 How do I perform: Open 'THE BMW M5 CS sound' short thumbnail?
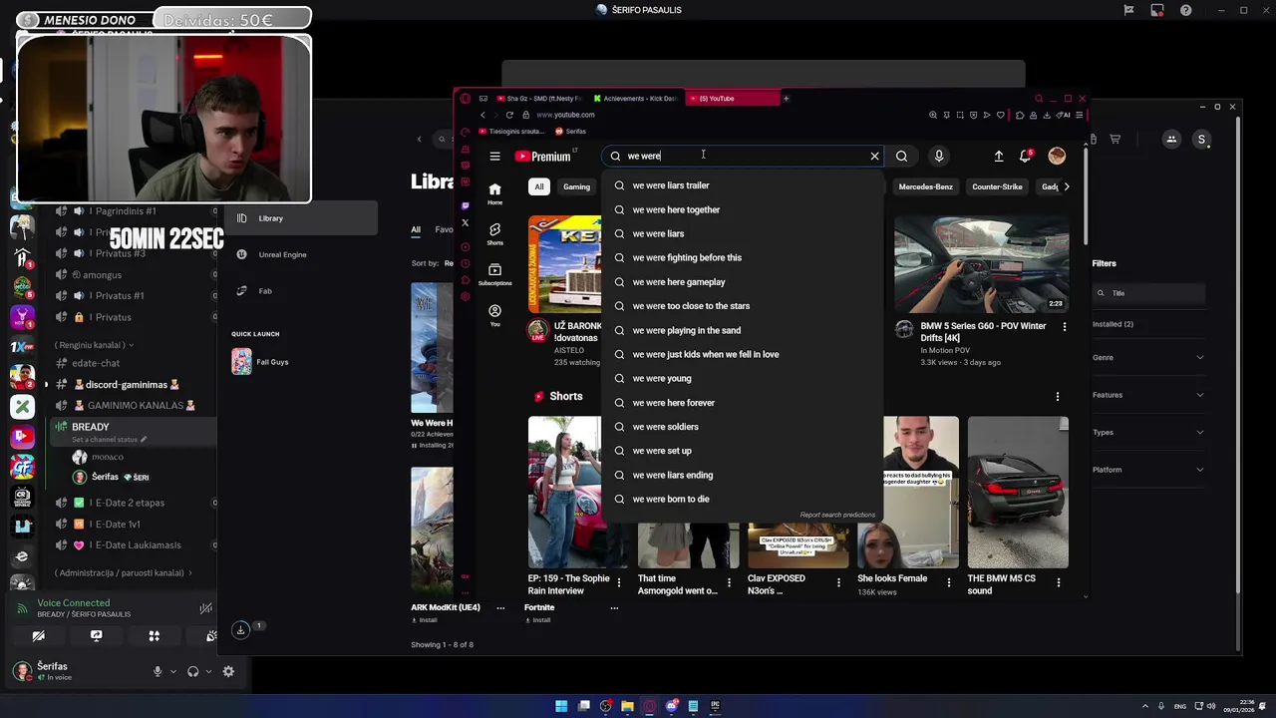coord(1018,493)
